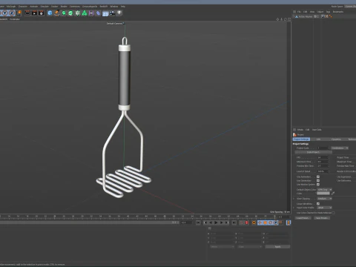
Task: Toggle Point Level Animation recording
Action: [281, 222]
